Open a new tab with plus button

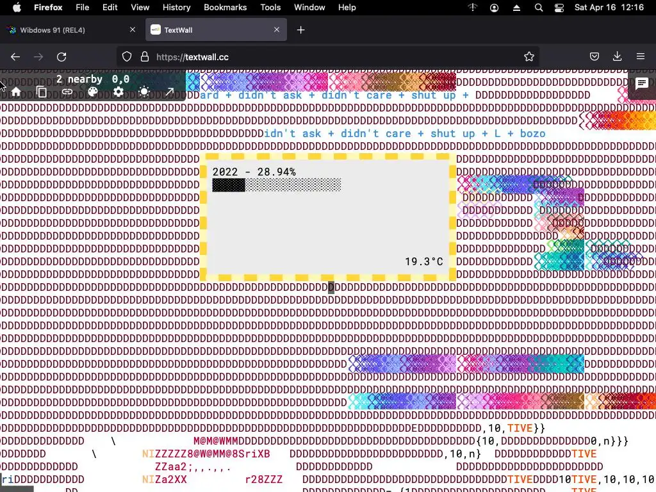pyautogui.click(x=301, y=30)
